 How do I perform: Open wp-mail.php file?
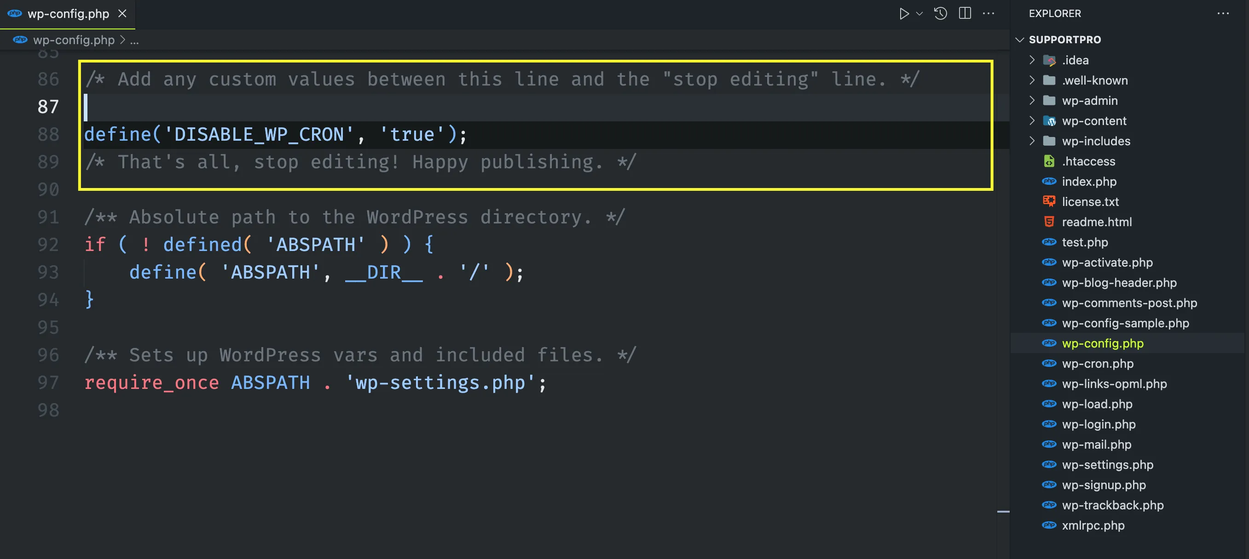click(x=1096, y=445)
